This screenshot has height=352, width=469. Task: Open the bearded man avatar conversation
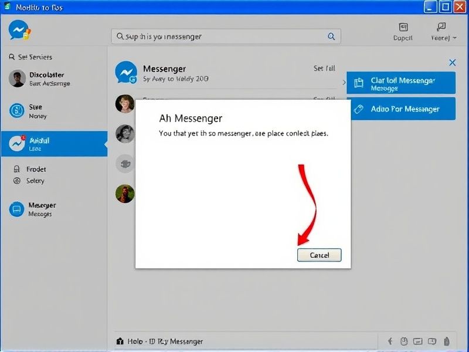coord(125,194)
